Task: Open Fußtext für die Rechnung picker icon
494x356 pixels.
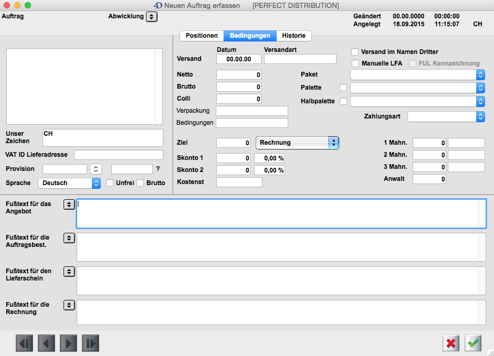Action: (69, 305)
